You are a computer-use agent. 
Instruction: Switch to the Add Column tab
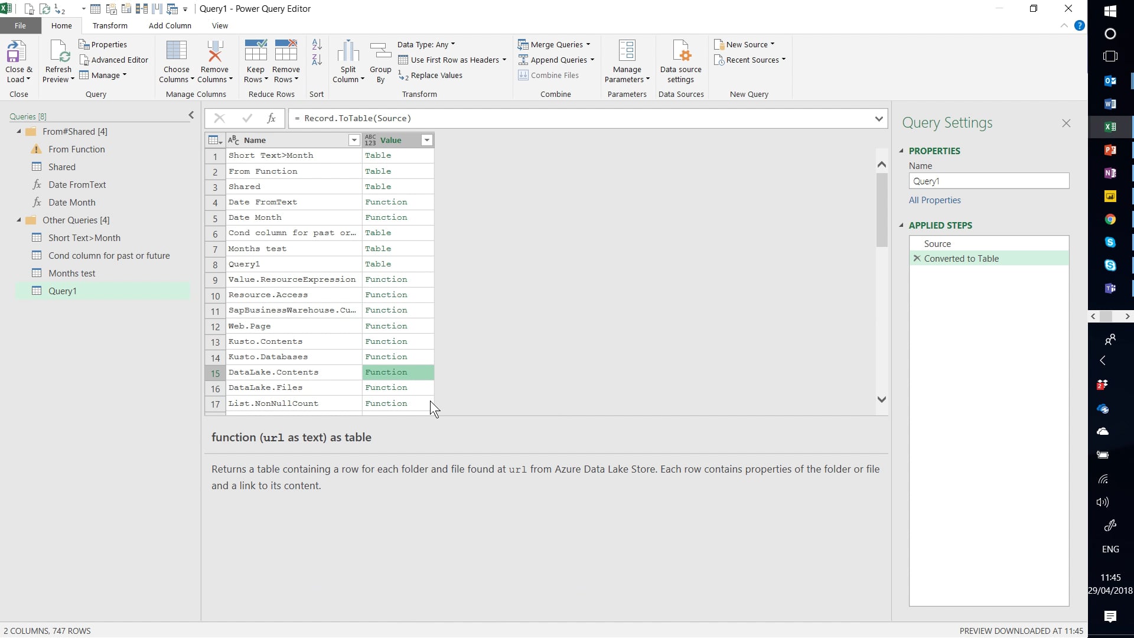point(170,25)
